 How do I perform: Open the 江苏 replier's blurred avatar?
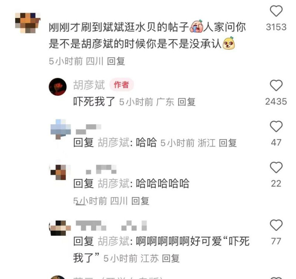[60, 228]
